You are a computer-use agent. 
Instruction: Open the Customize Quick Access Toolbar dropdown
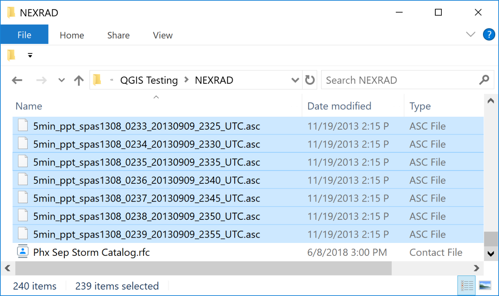tap(30, 56)
